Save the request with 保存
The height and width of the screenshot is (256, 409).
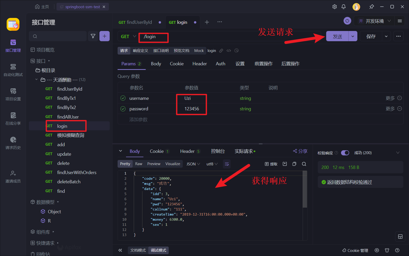click(x=371, y=36)
